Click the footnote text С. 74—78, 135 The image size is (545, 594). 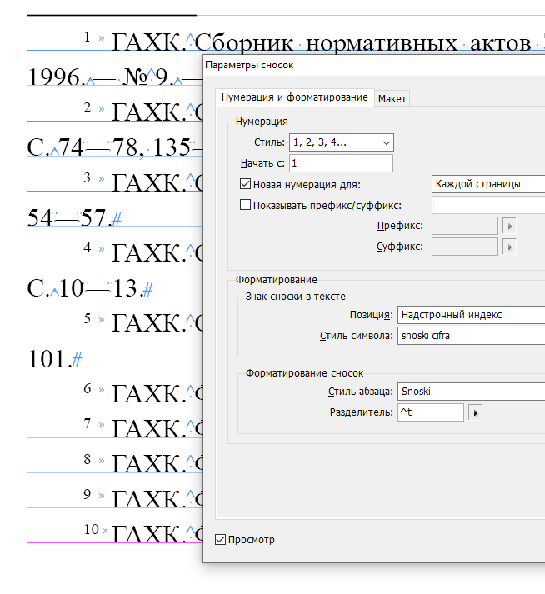pos(109,147)
